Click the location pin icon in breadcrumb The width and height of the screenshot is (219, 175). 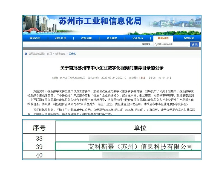(26, 54)
